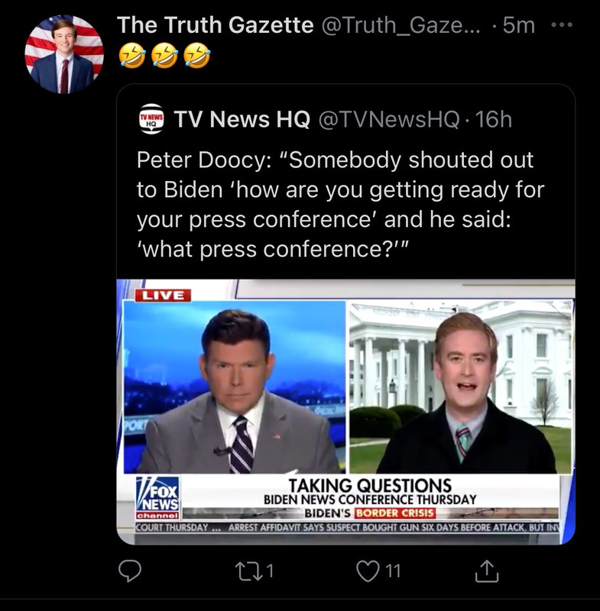Click the reply speech bubble icon

coord(130,571)
